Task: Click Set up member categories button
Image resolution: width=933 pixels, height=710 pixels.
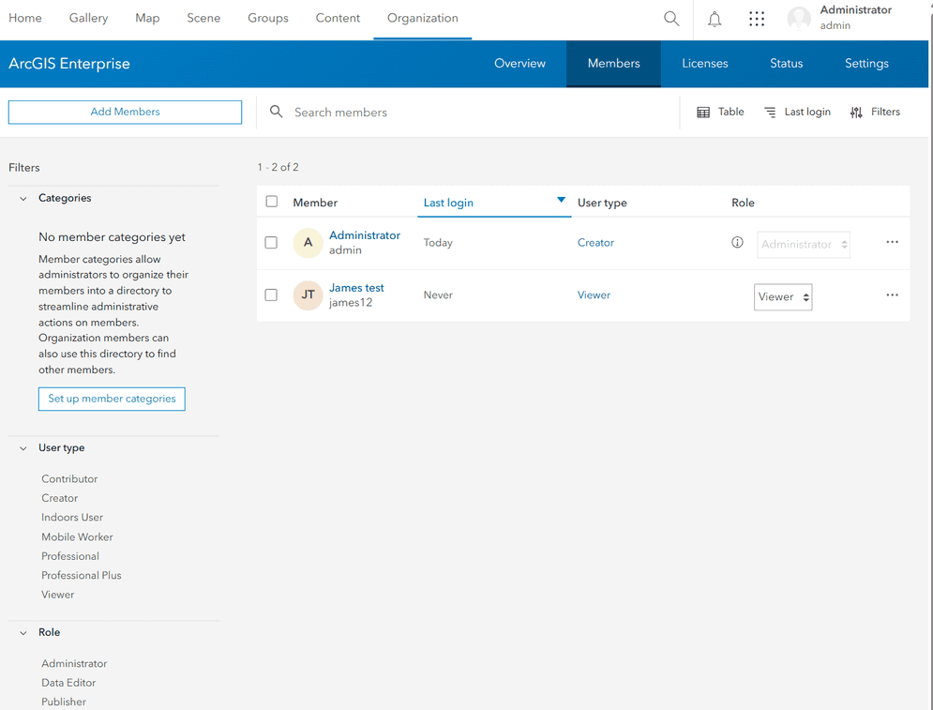Action: pos(112,399)
